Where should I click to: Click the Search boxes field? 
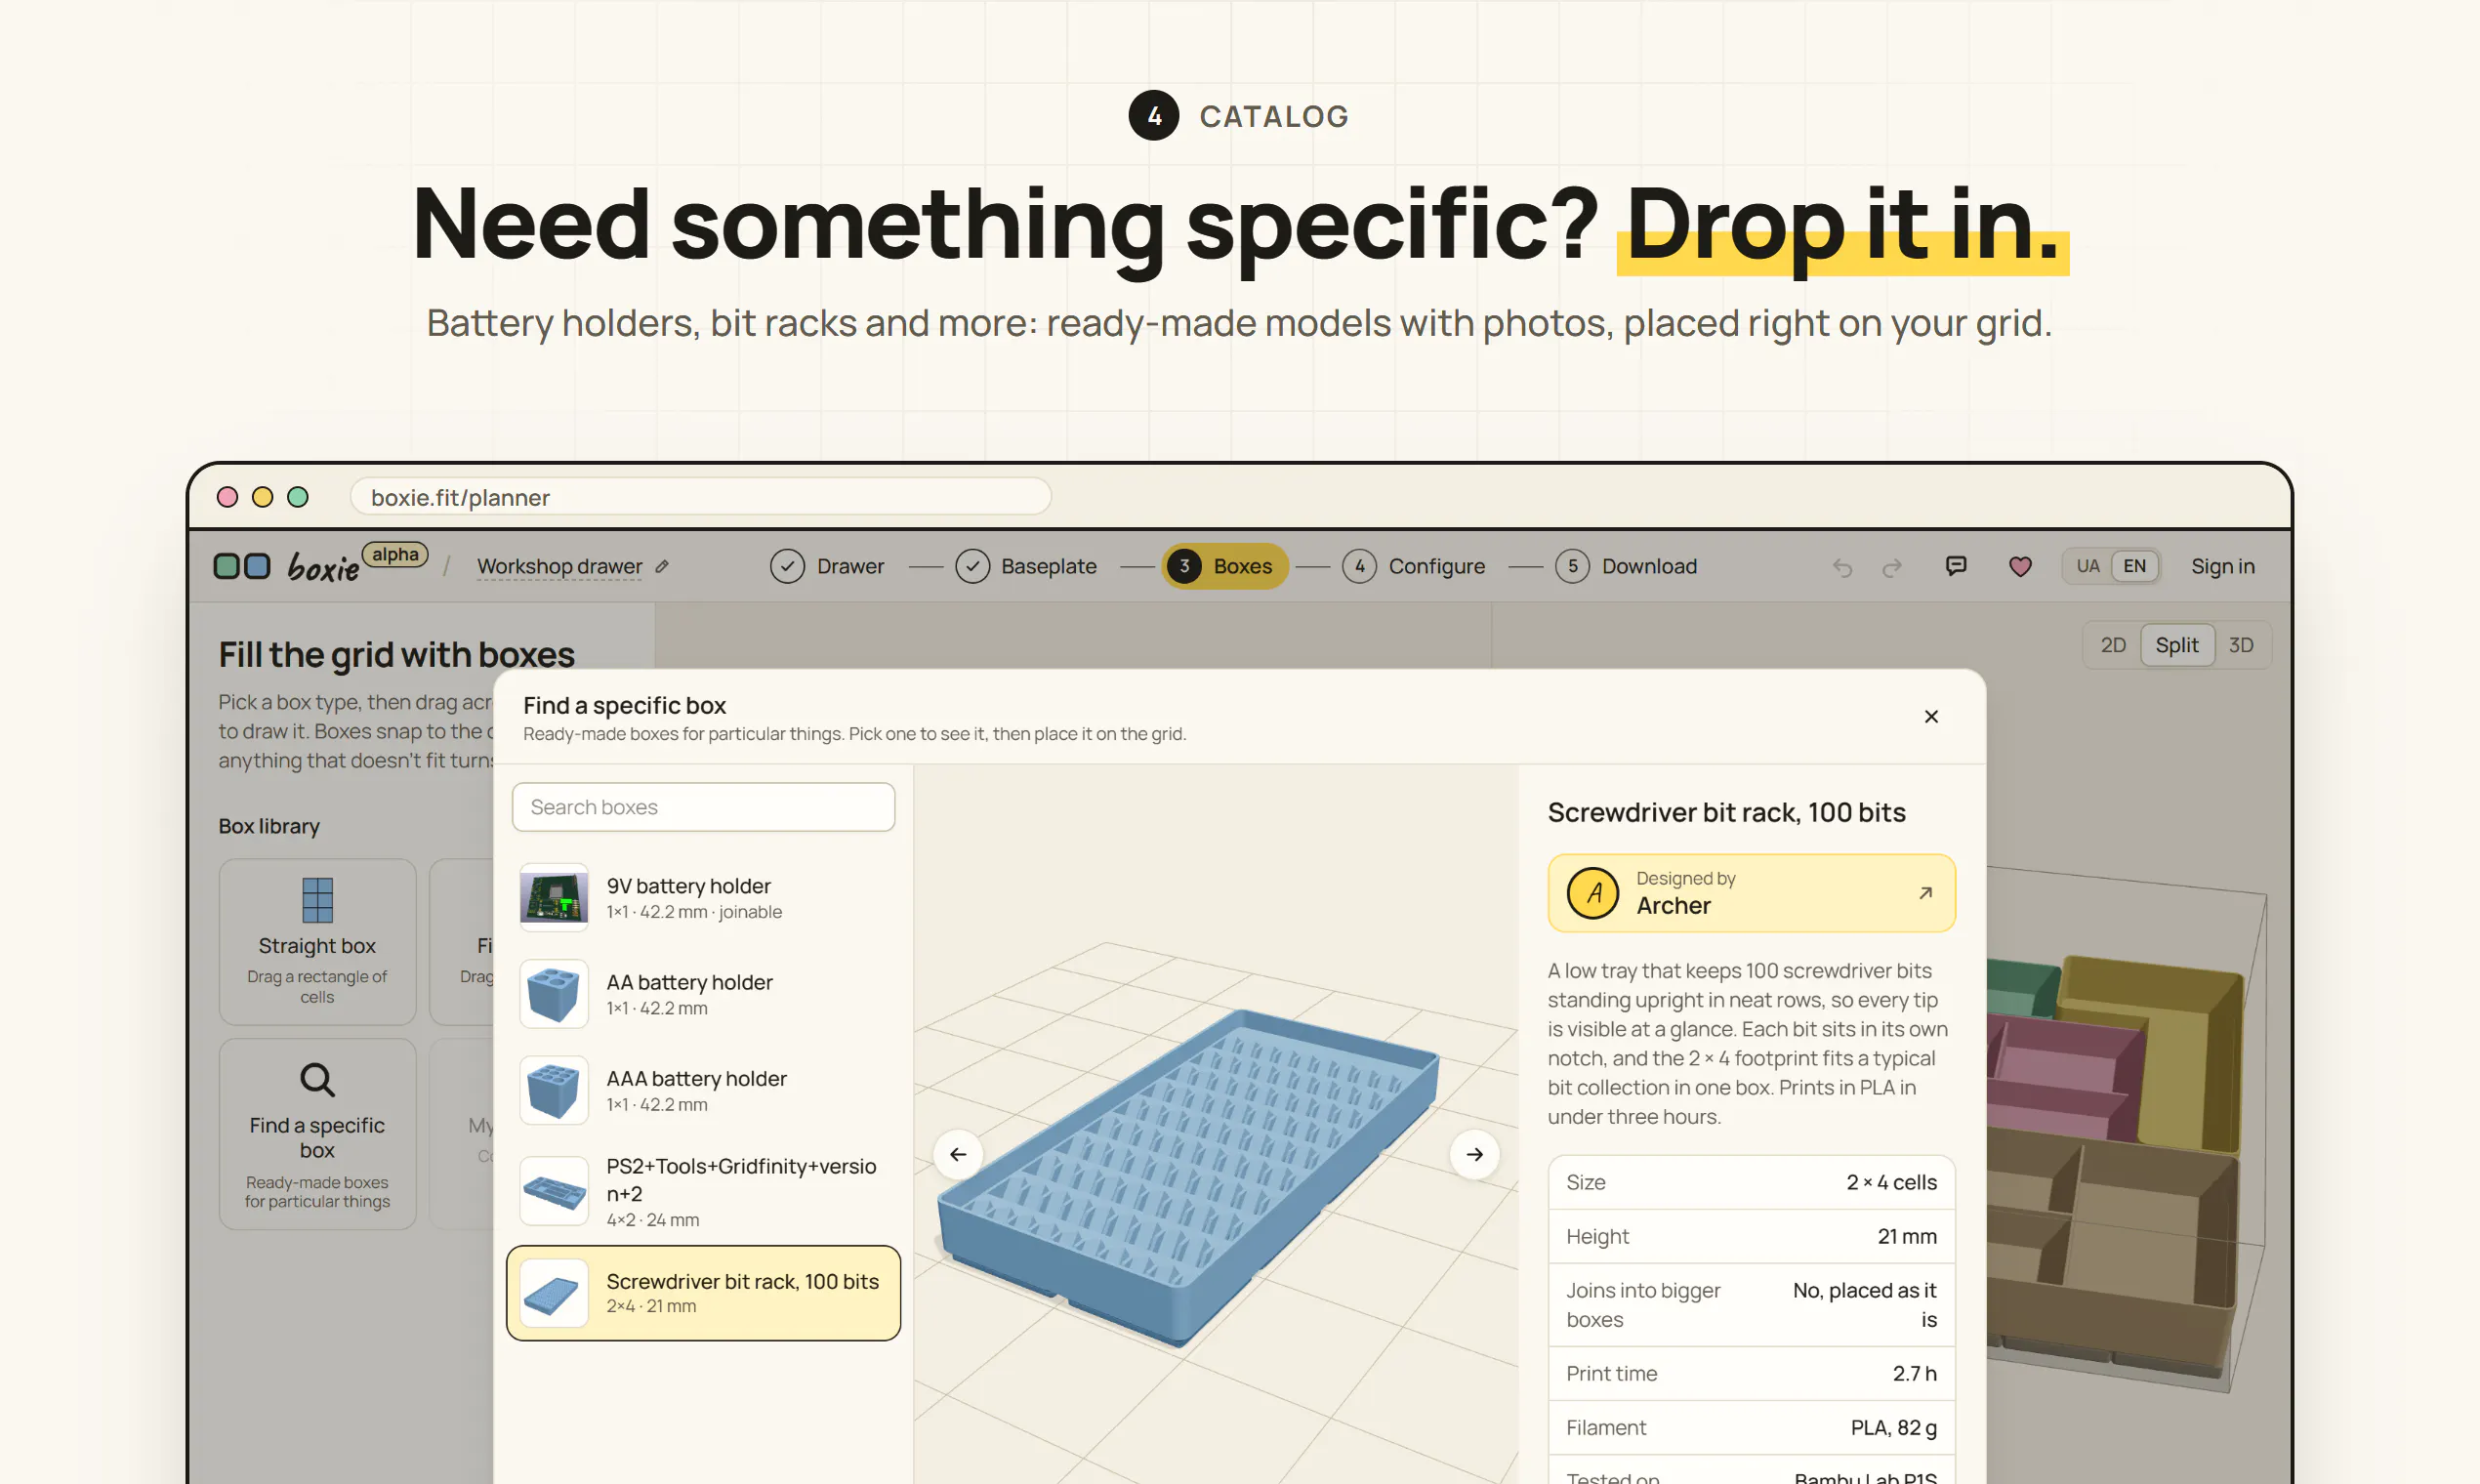coord(703,807)
